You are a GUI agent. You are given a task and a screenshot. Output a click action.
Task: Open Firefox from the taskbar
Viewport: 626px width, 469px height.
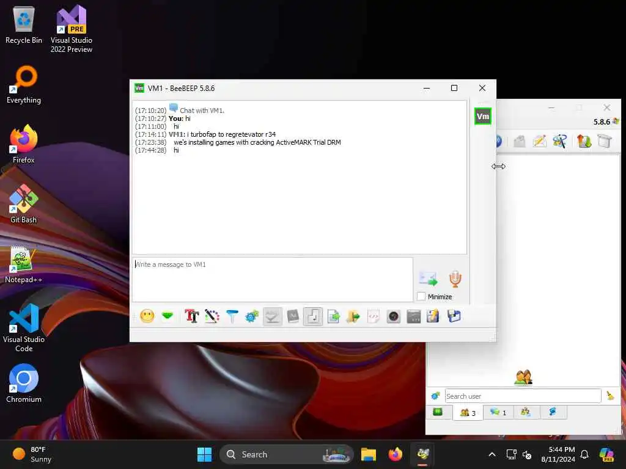coord(396,454)
